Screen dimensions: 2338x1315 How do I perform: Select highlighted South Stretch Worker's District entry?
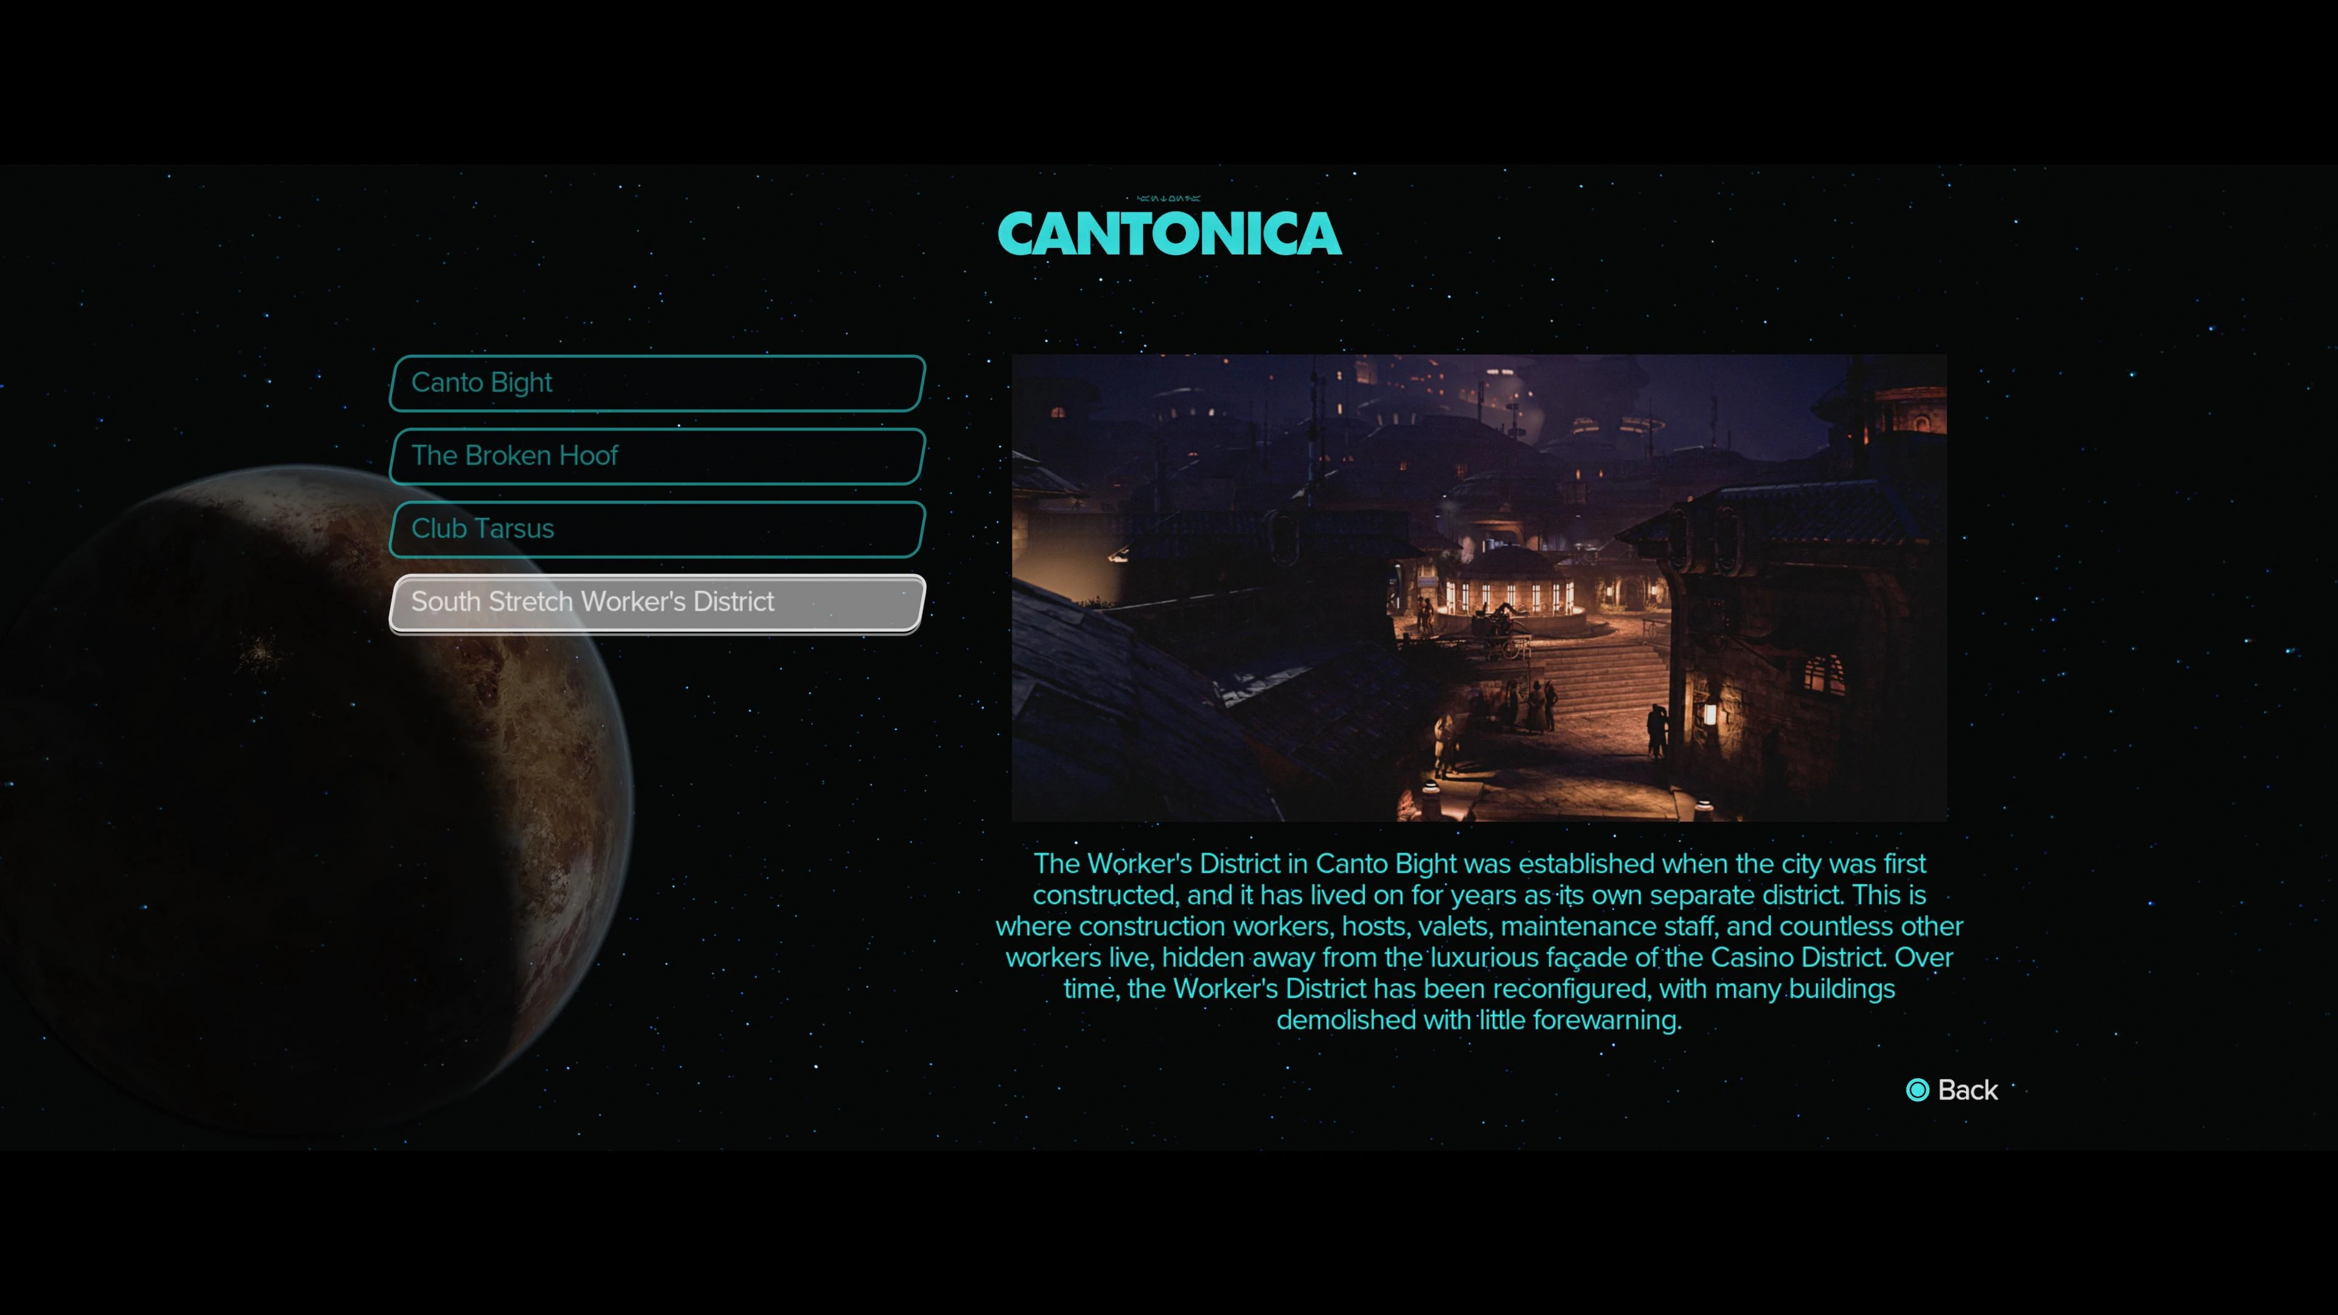656,601
